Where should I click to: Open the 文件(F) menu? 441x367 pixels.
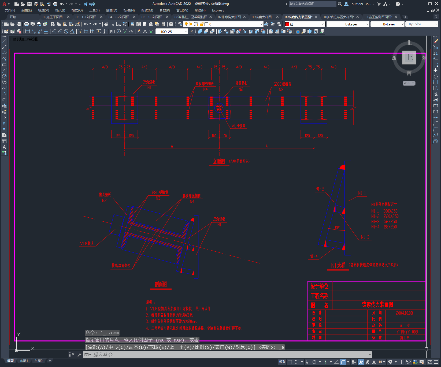click(x=10, y=10)
